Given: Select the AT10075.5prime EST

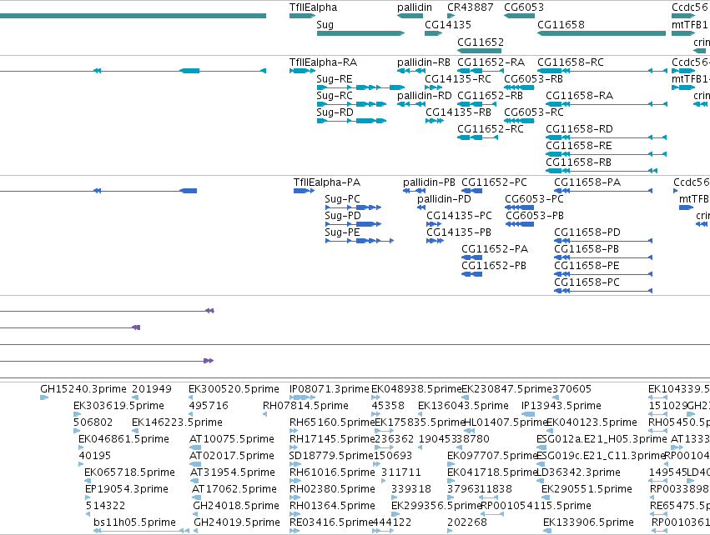Looking at the screenshot, I should coord(194,447).
